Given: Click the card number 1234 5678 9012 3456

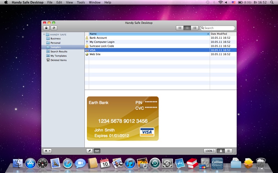Looking at the screenshot, I should click(x=123, y=121).
